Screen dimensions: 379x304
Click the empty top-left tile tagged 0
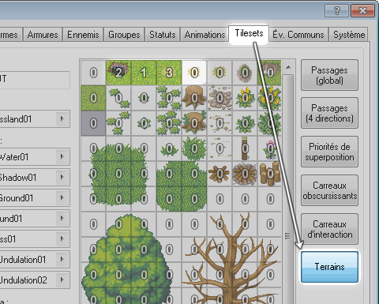coord(93,73)
